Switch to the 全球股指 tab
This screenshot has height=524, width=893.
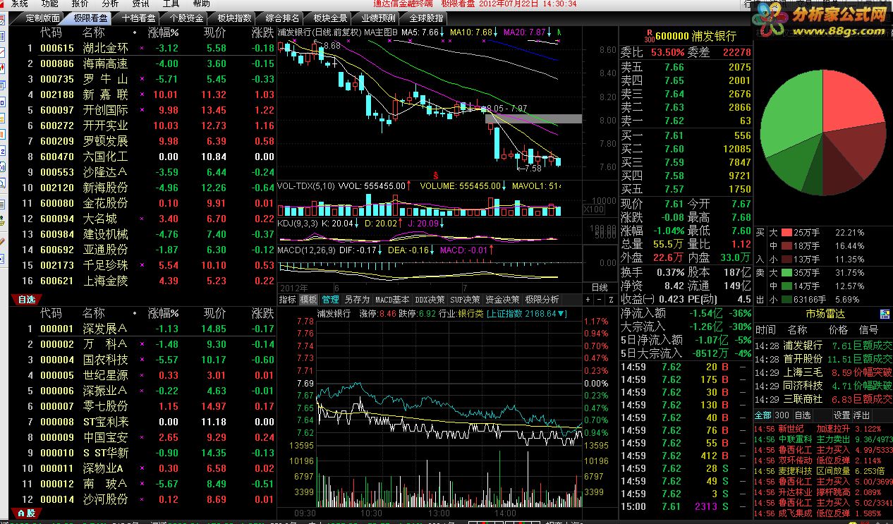tap(426, 18)
